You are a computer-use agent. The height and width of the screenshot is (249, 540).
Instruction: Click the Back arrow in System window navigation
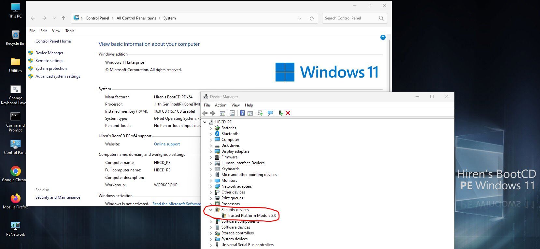pyautogui.click(x=33, y=18)
